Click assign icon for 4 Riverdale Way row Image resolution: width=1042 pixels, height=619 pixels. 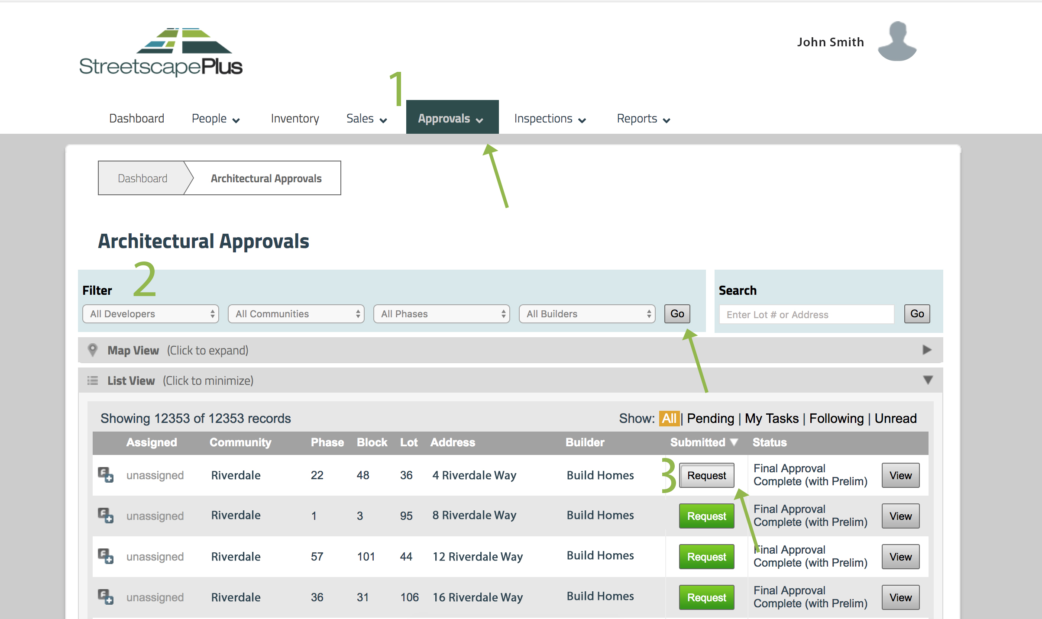105,475
